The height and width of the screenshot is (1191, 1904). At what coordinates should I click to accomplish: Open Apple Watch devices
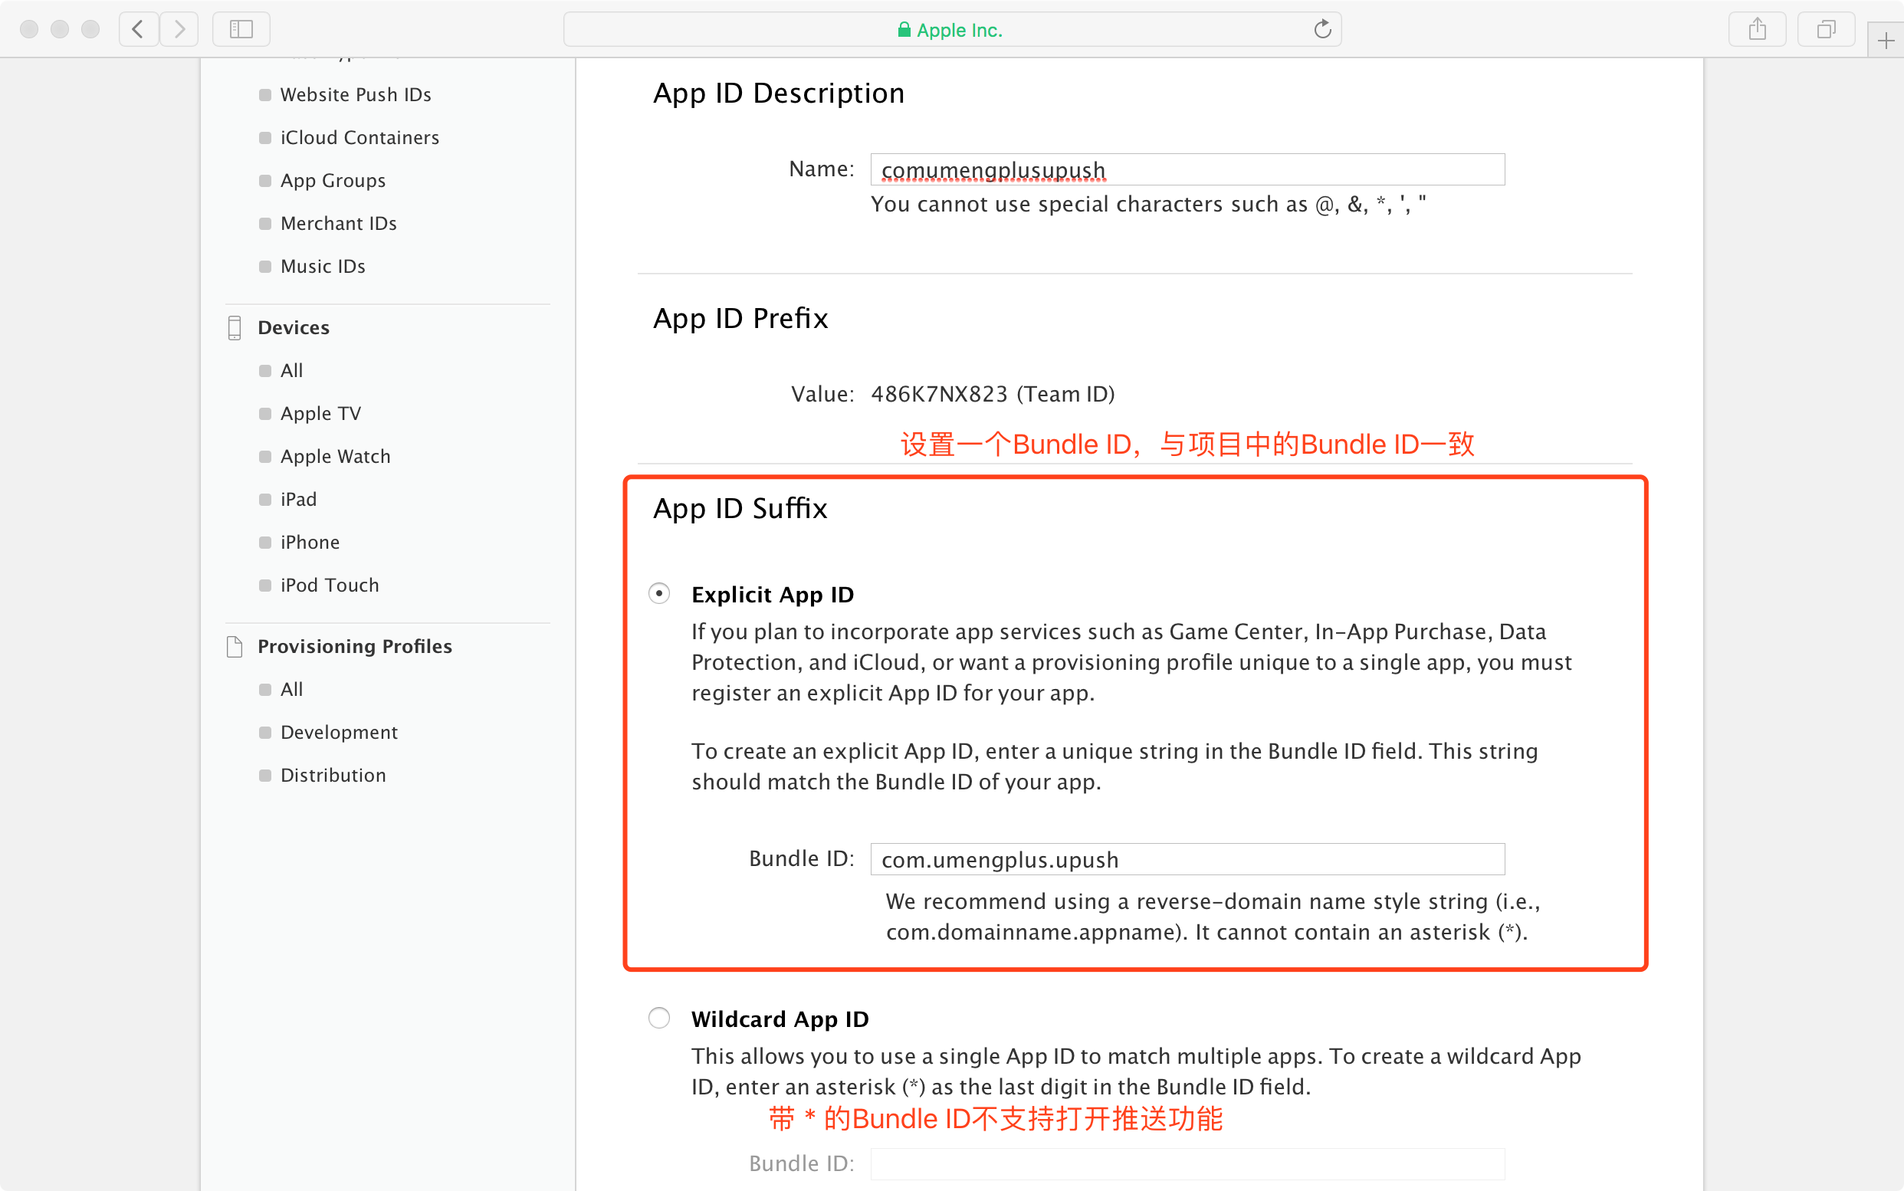[336, 456]
